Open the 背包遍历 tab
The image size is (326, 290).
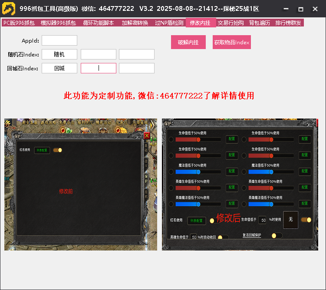click(x=260, y=23)
